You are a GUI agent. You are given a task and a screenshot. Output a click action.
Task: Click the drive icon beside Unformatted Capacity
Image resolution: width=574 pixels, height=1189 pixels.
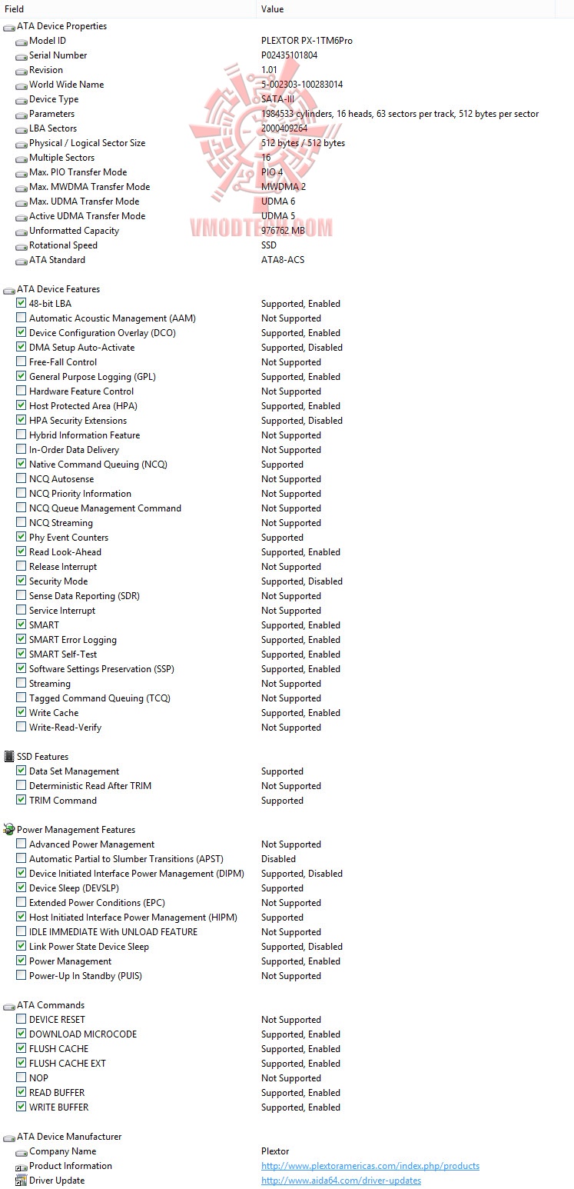(21, 231)
